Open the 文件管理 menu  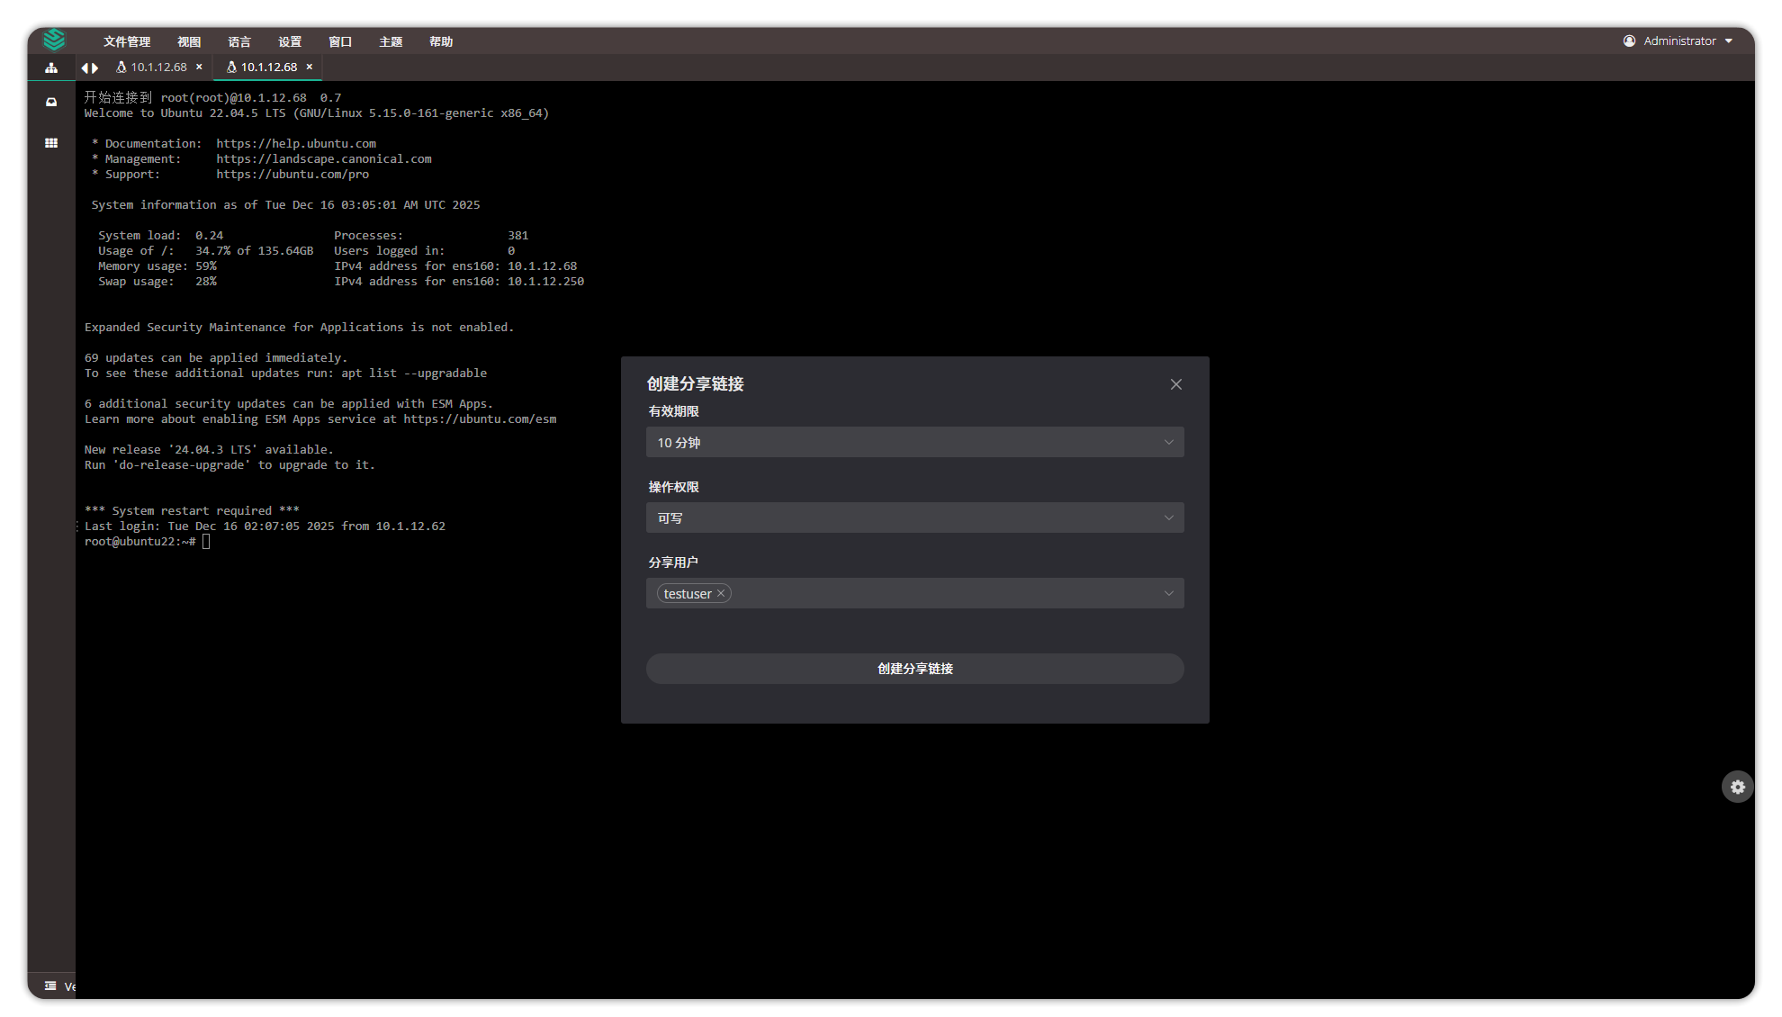127,41
